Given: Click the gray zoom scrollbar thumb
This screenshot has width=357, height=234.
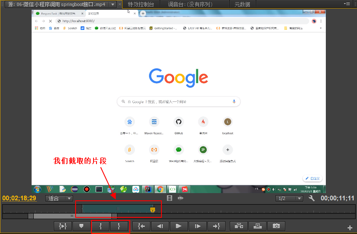Looking at the screenshot, I should pyautogui.click(x=73, y=216).
